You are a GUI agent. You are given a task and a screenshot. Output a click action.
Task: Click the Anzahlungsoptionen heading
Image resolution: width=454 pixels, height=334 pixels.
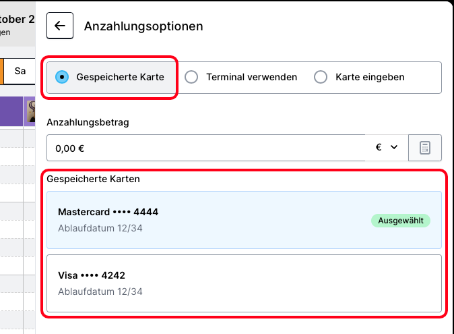pos(143,26)
